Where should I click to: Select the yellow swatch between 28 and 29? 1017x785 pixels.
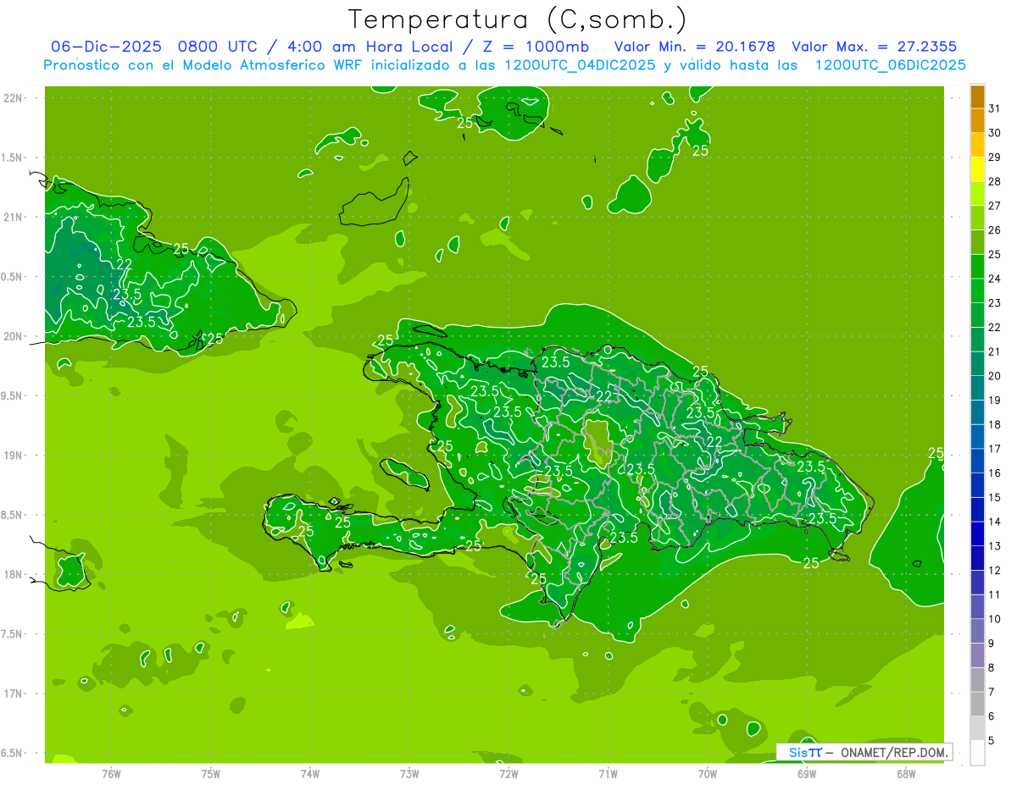[977, 169]
